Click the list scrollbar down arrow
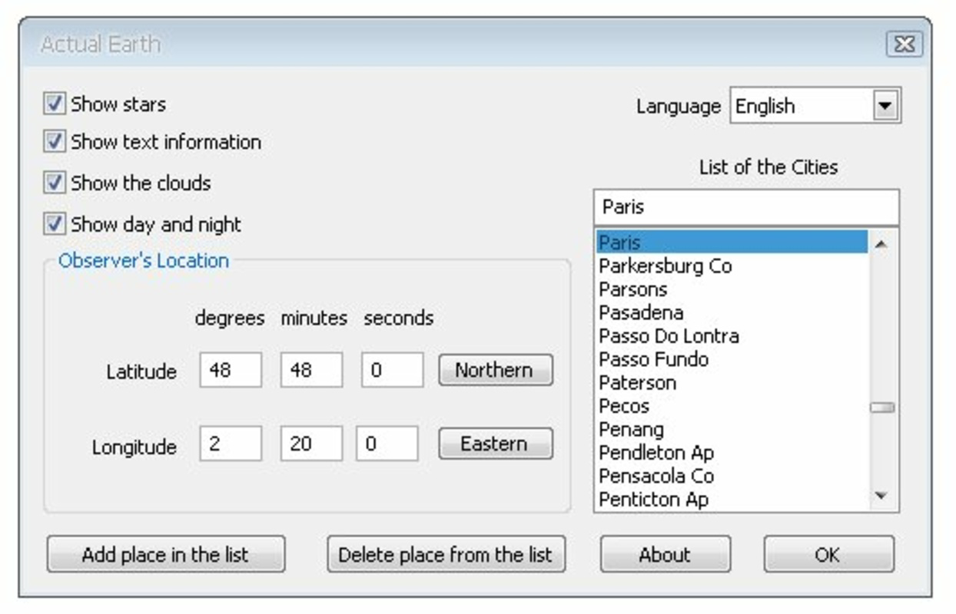Viewport: 956px width, 614px height. [x=881, y=497]
